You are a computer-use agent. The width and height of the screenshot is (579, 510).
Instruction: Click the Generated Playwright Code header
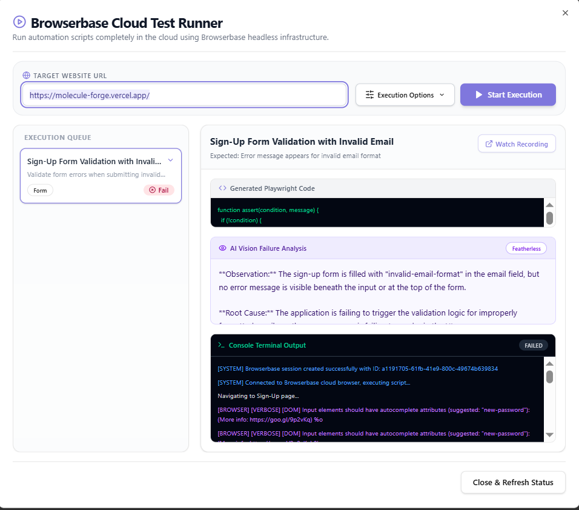pos(383,188)
